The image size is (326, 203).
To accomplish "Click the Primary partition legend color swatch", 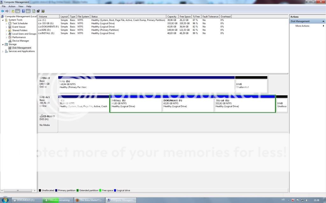I will tap(57, 191).
